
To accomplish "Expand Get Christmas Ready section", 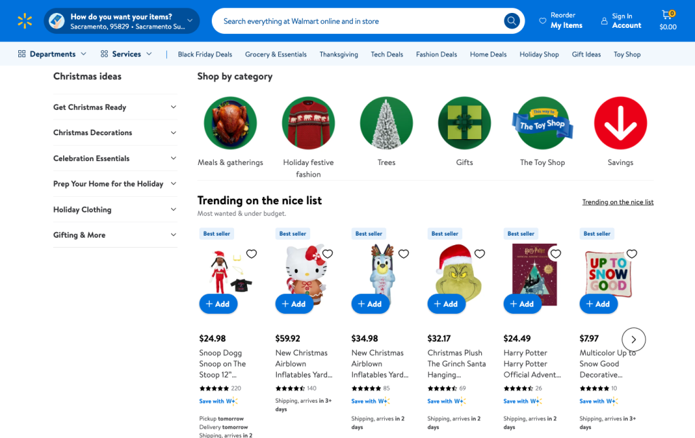I will point(115,107).
